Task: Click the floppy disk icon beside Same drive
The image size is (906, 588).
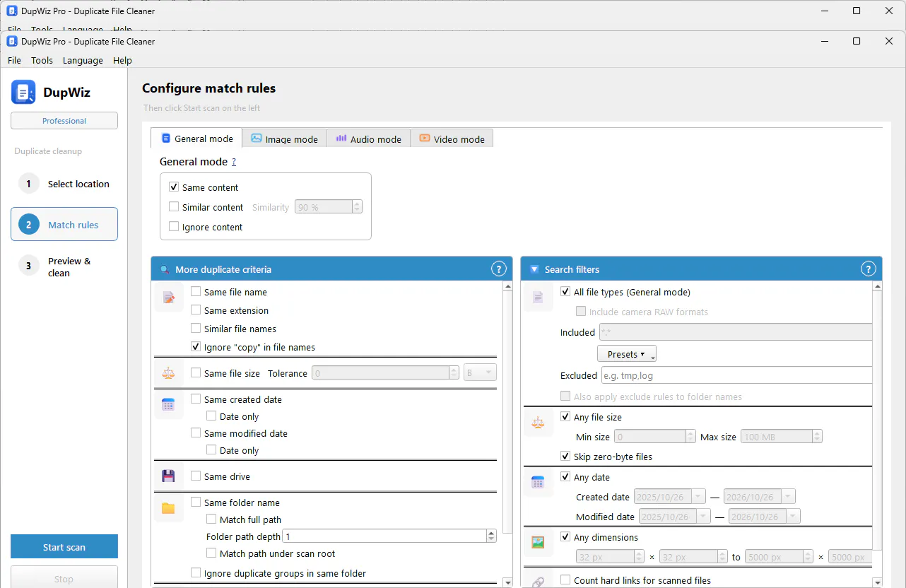Action: (x=168, y=476)
